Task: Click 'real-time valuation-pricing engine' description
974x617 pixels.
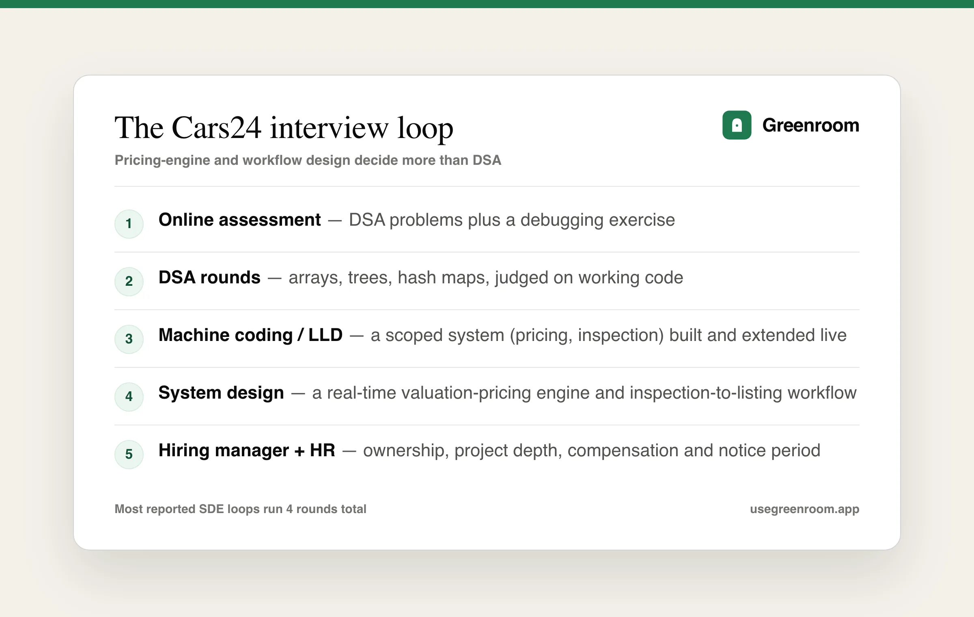Action: click(x=584, y=393)
